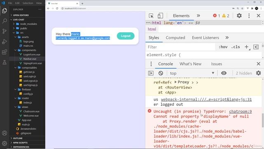Focus the styles Filter input
This screenshot has height=149, width=264.
pos(181,47)
